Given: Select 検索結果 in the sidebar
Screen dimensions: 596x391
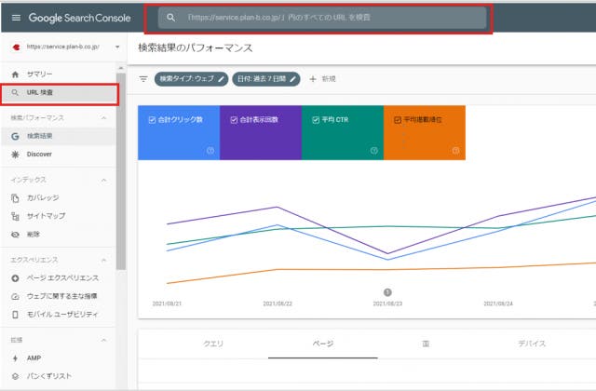Looking at the screenshot, I should coord(59,136).
